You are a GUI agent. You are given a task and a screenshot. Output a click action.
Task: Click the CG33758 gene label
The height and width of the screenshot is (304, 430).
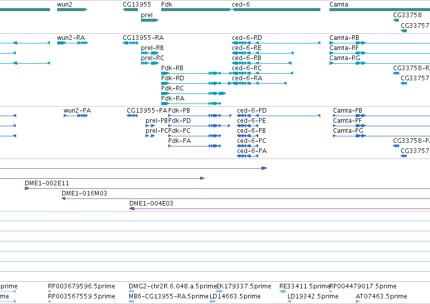[x=407, y=15]
